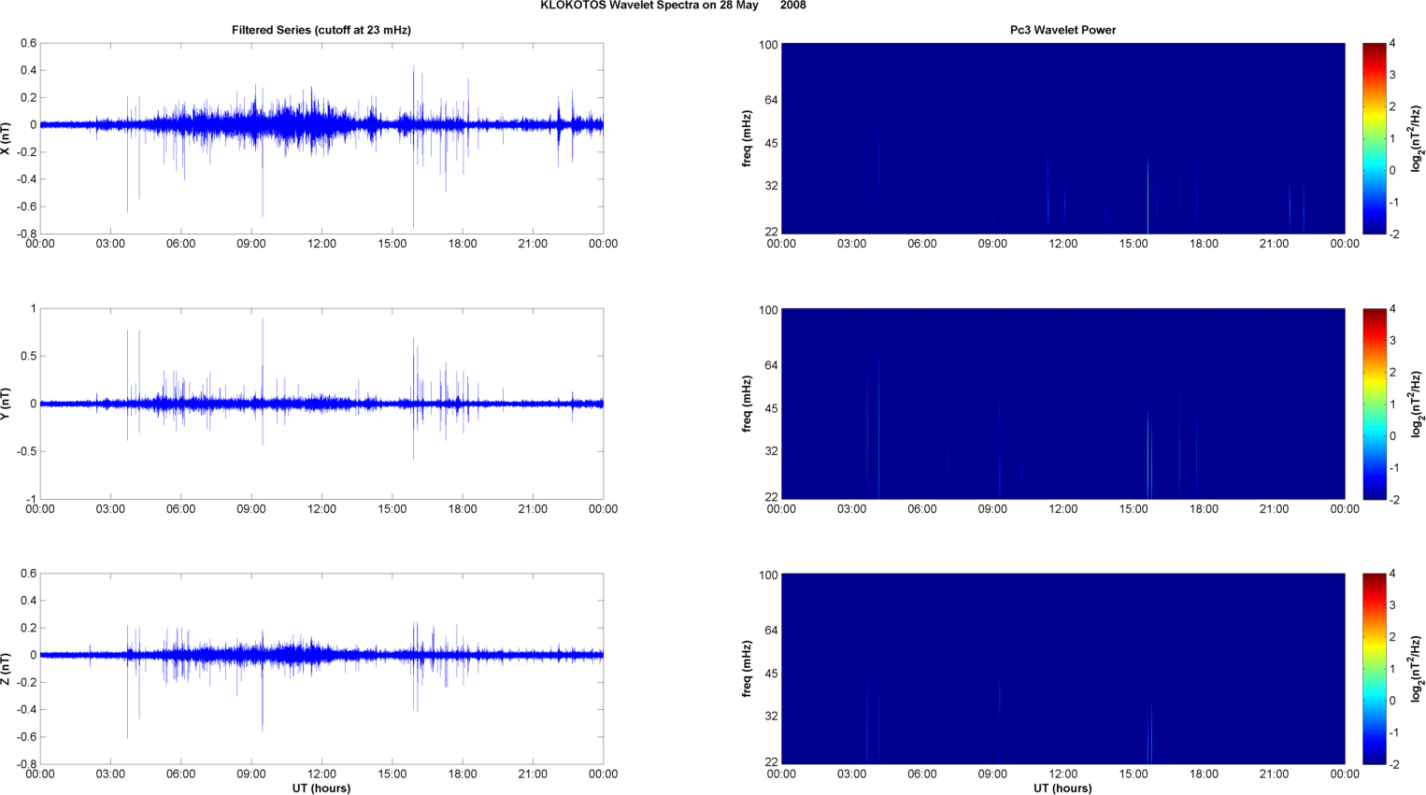Image resolution: width=1426 pixels, height=795 pixels.
Task: Click the '4' value on the top color bar
Action: point(1392,44)
